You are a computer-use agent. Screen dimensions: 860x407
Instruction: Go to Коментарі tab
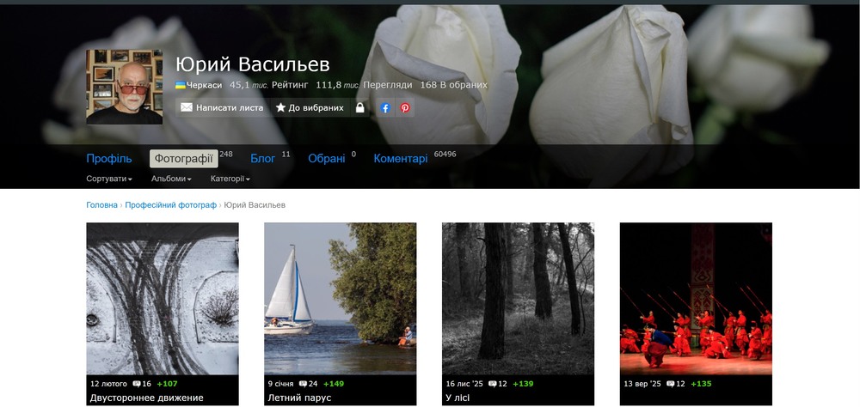tap(401, 159)
